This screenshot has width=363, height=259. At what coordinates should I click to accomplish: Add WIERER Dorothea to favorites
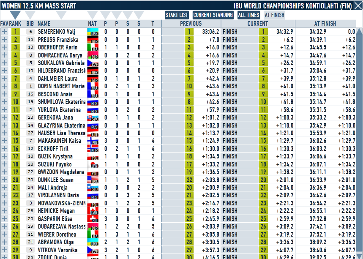click(x=4, y=234)
